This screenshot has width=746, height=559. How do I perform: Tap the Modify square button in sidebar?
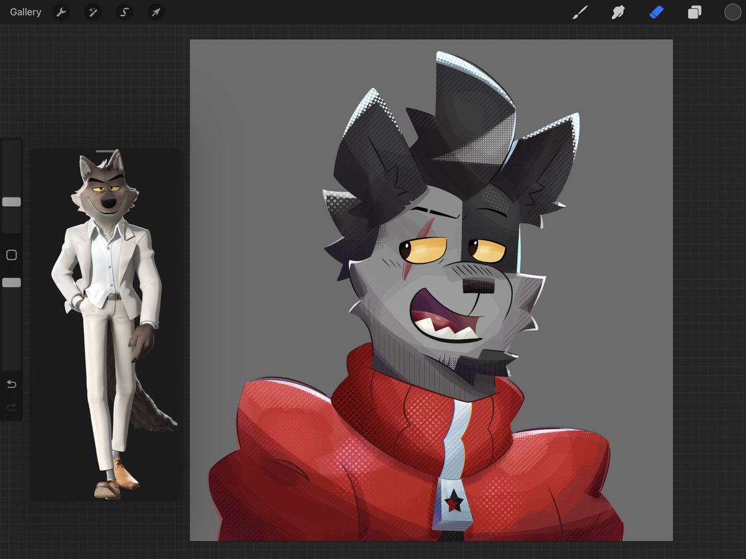11,255
